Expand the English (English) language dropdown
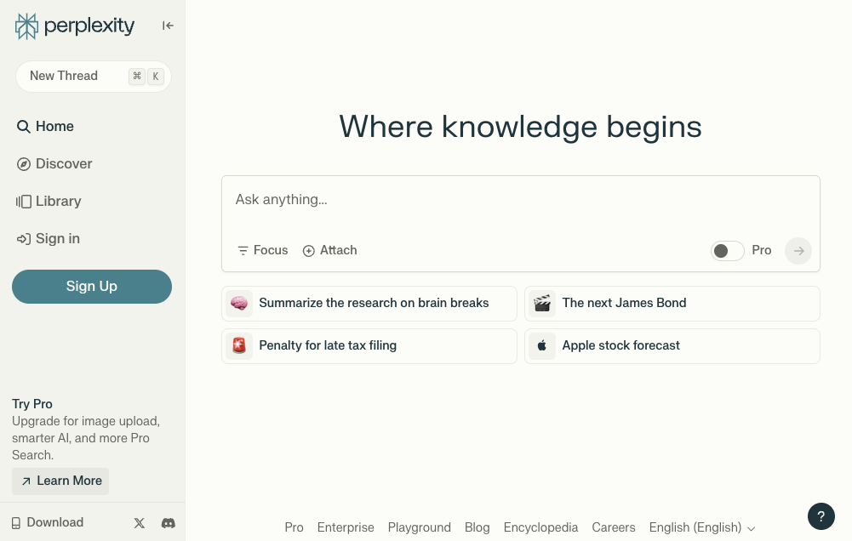 coord(702,527)
